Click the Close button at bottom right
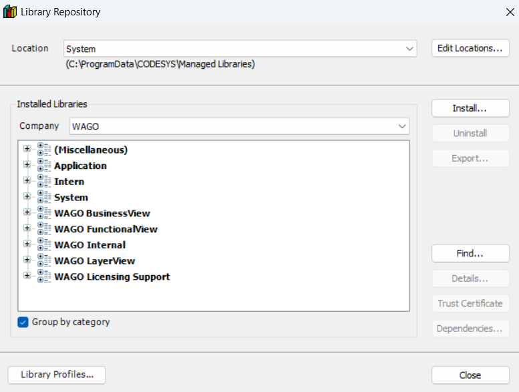Image resolution: width=519 pixels, height=392 pixels. coord(470,375)
